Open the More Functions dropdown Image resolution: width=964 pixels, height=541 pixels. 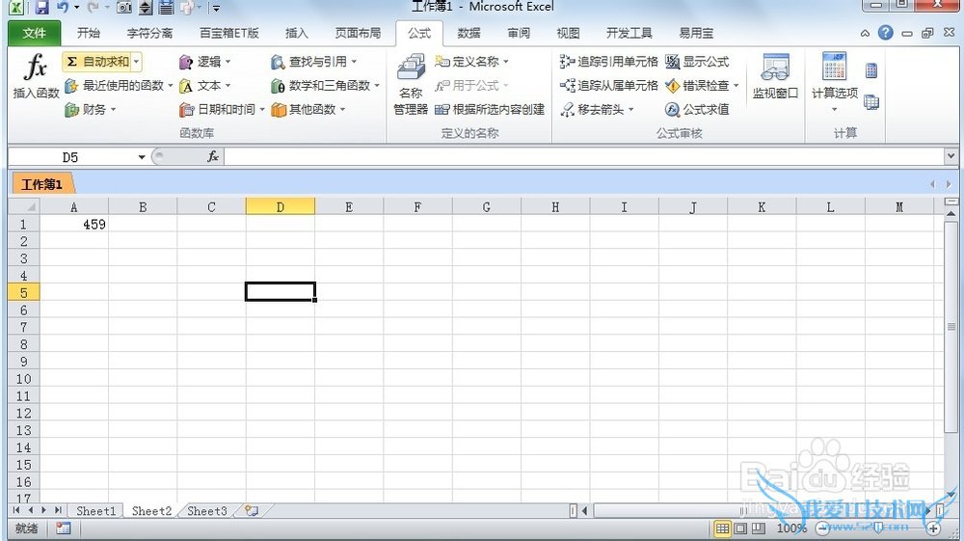click(x=308, y=109)
